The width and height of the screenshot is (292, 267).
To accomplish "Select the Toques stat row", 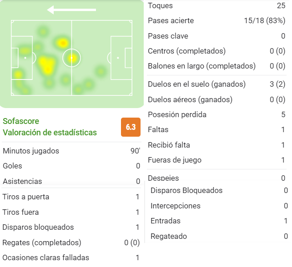I will pos(216,6).
